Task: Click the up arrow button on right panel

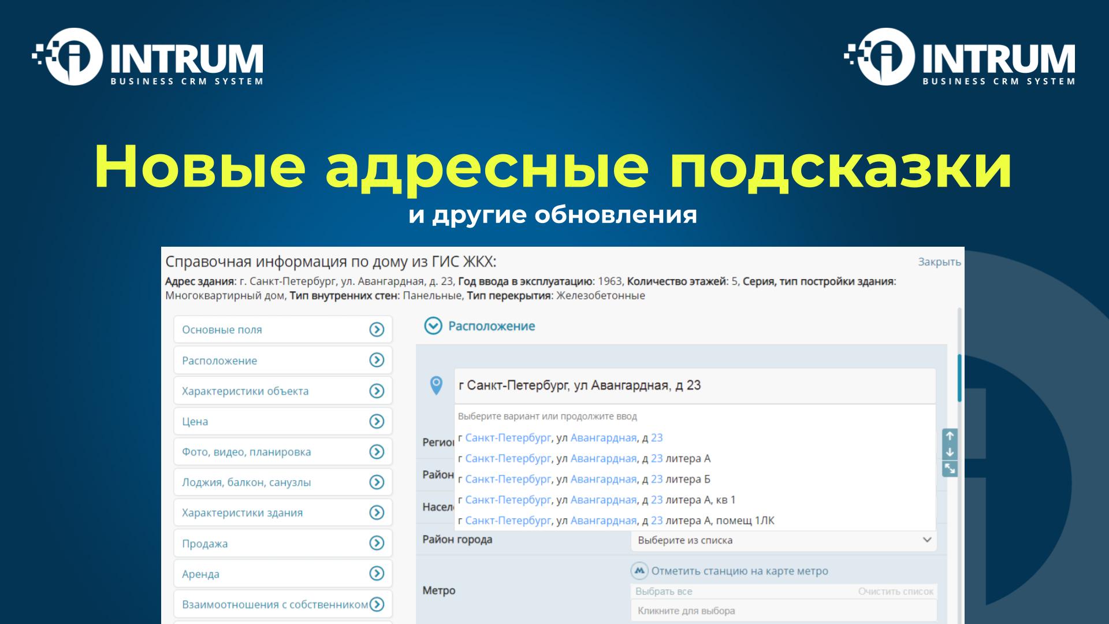Action: click(x=950, y=436)
